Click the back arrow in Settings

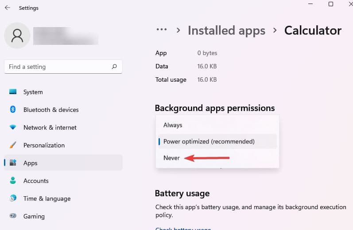pos(8,8)
